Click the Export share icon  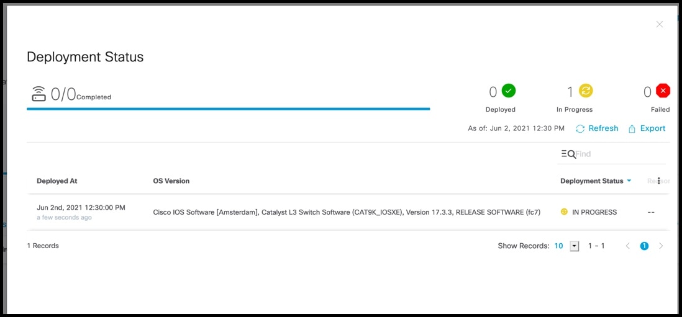(x=632, y=128)
